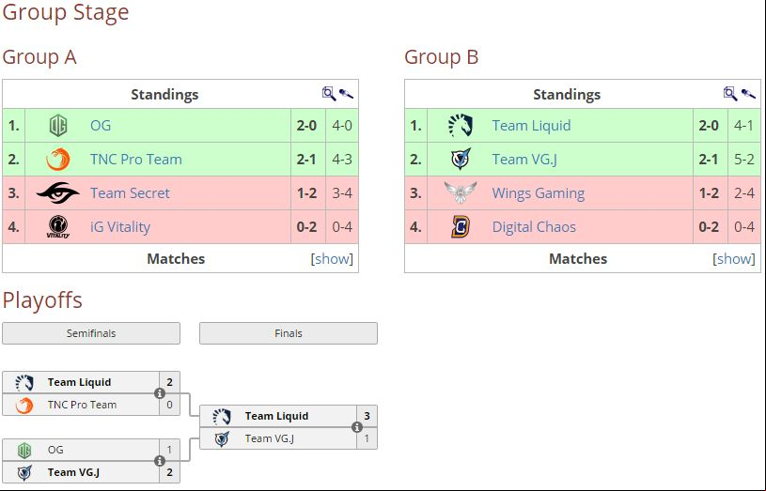
Task: Show Group A matches
Action: click(x=332, y=259)
